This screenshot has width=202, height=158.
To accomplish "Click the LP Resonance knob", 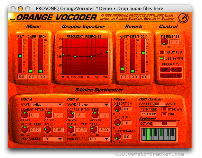I will (x=117, y=136).
